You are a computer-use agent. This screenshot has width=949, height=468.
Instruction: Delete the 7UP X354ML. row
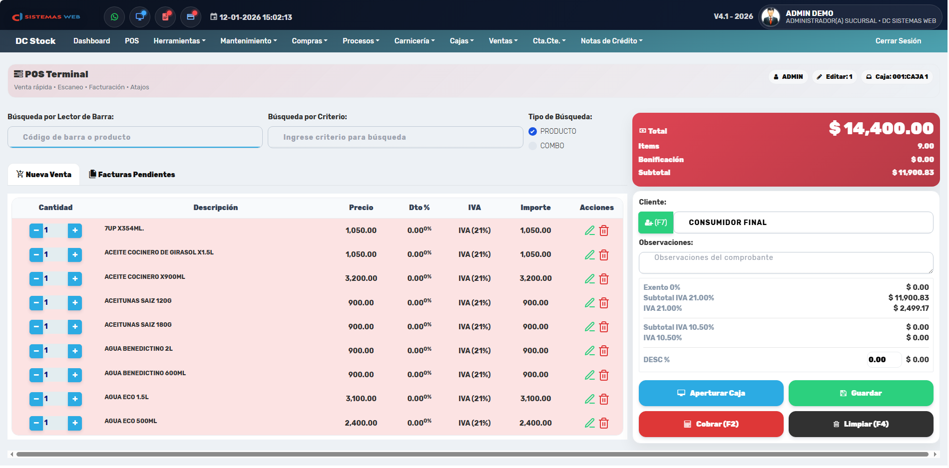(604, 231)
